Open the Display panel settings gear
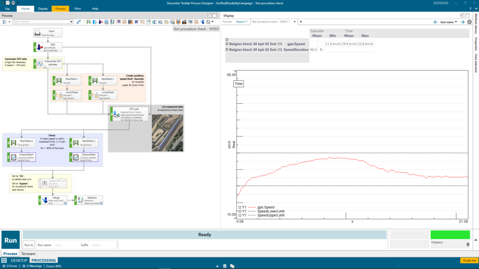 coord(470,22)
